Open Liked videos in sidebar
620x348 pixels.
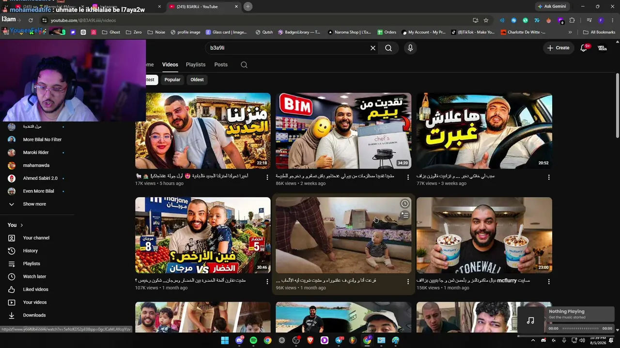tap(35, 290)
